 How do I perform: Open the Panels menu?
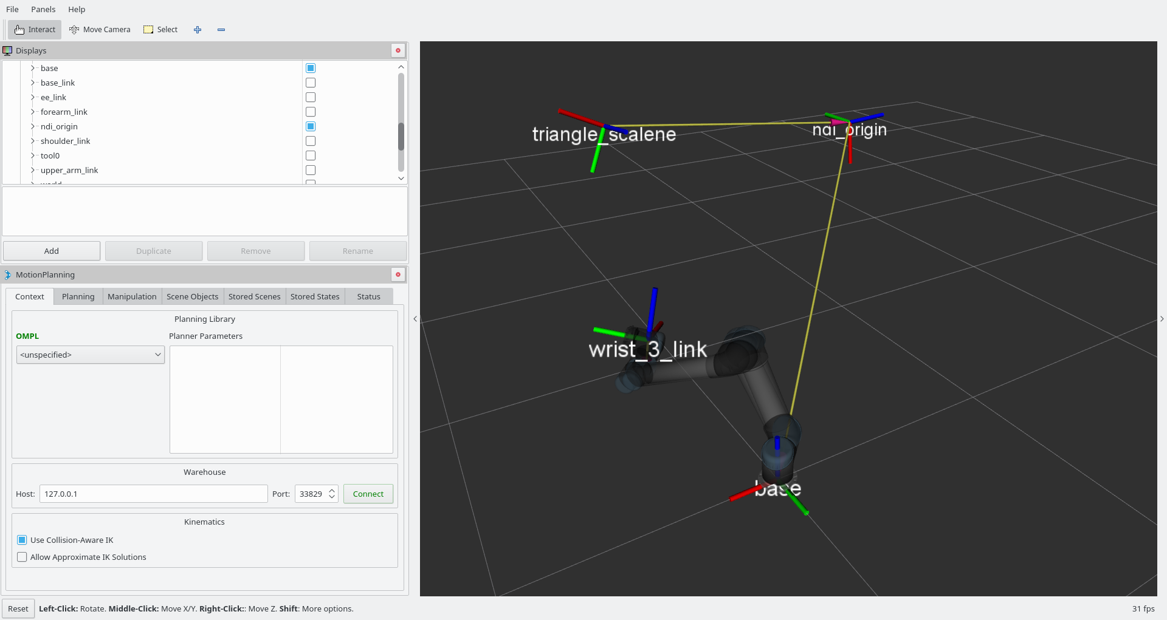(43, 9)
